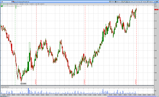Select the 15.05.15 red vertical marker label
Image resolution: width=159 pixels, height=97 pixels.
[136, 82]
